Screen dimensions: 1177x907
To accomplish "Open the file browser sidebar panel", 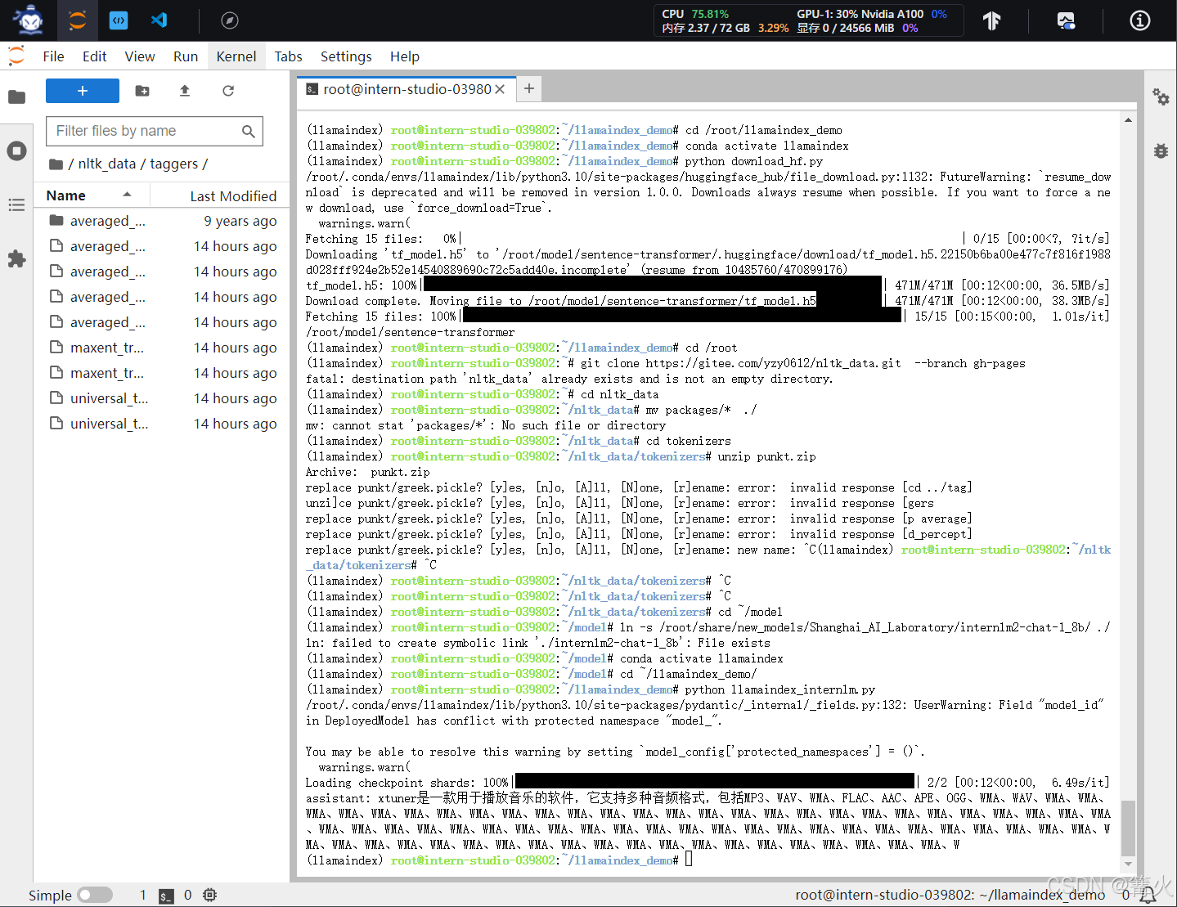I will [x=16, y=97].
